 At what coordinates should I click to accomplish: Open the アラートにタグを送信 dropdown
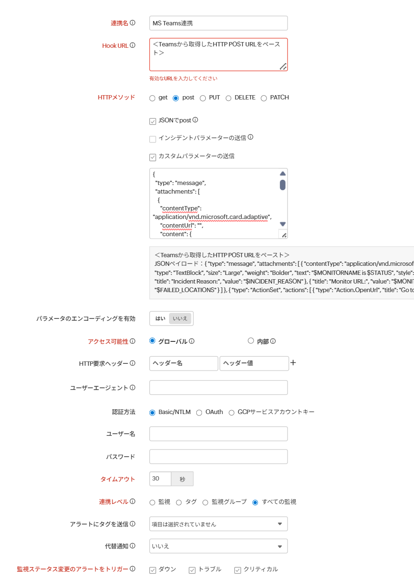point(218,524)
